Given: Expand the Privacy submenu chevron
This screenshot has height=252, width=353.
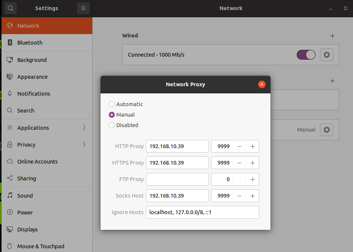Looking at the screenshot, I should point(84,144).
